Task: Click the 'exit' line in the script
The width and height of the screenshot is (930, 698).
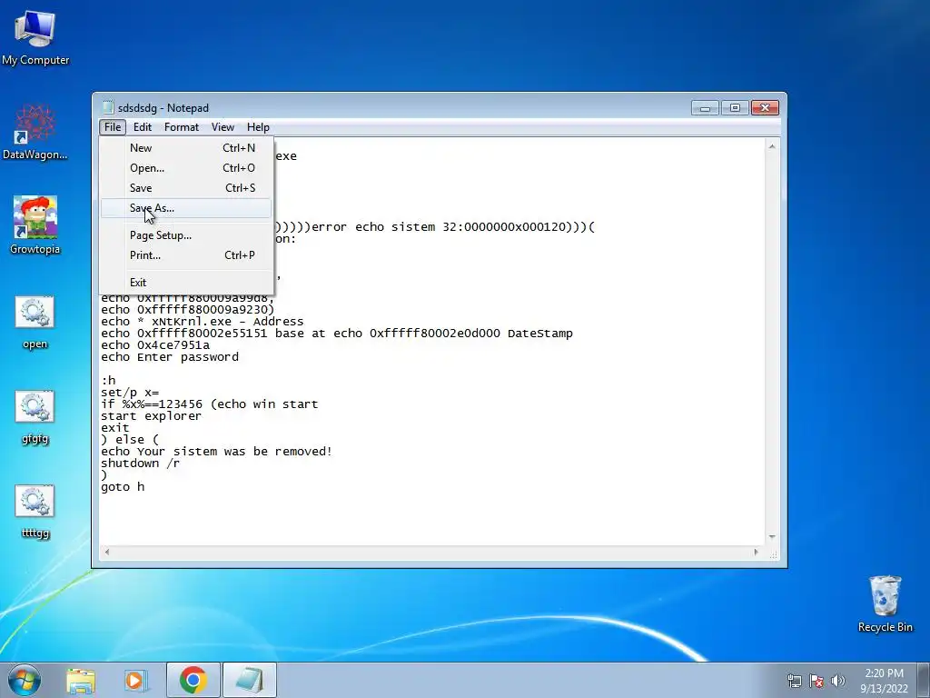Action: [x=115, y=428]
